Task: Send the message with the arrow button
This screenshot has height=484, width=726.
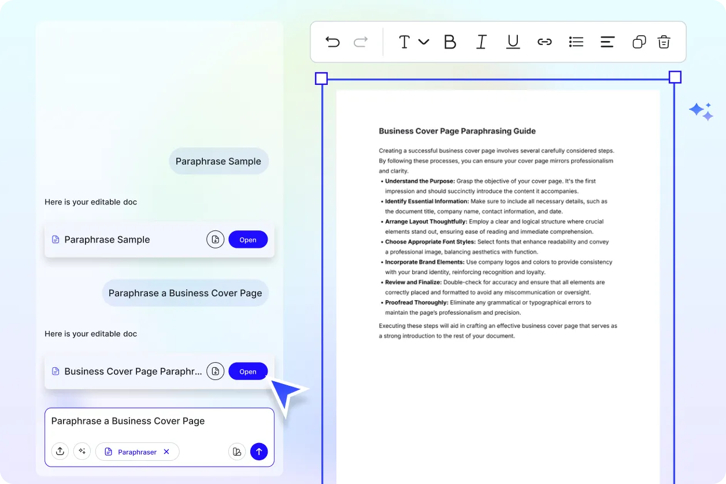Action: click(x=259, y=451)
